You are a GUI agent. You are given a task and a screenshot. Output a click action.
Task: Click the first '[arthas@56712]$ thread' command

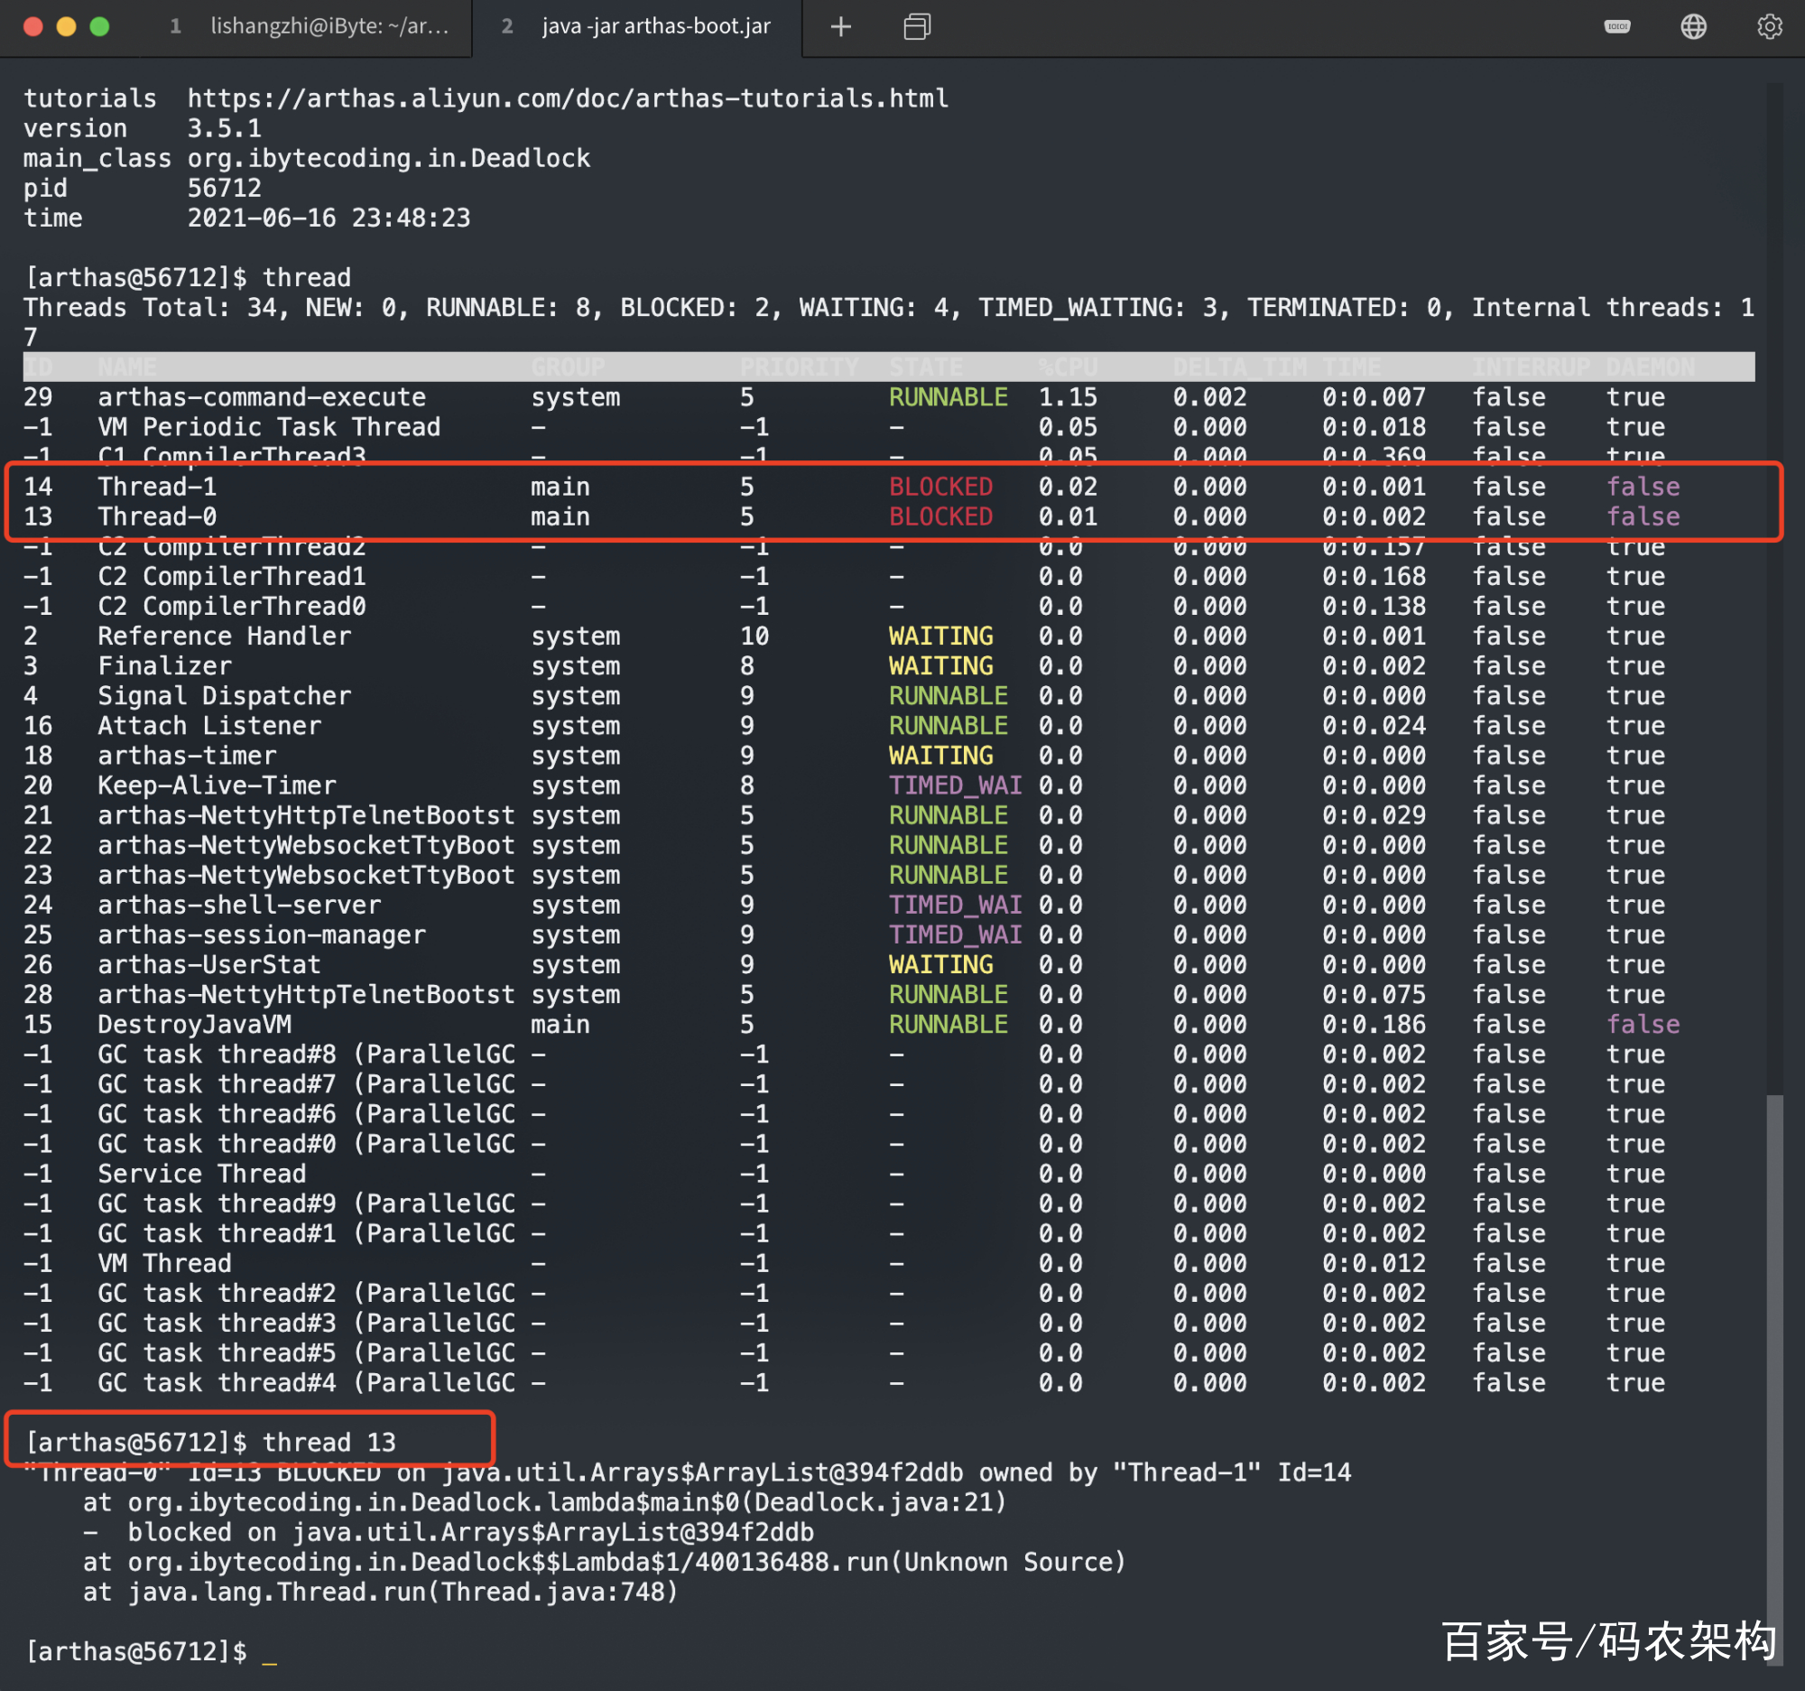[x=187, y=278]
